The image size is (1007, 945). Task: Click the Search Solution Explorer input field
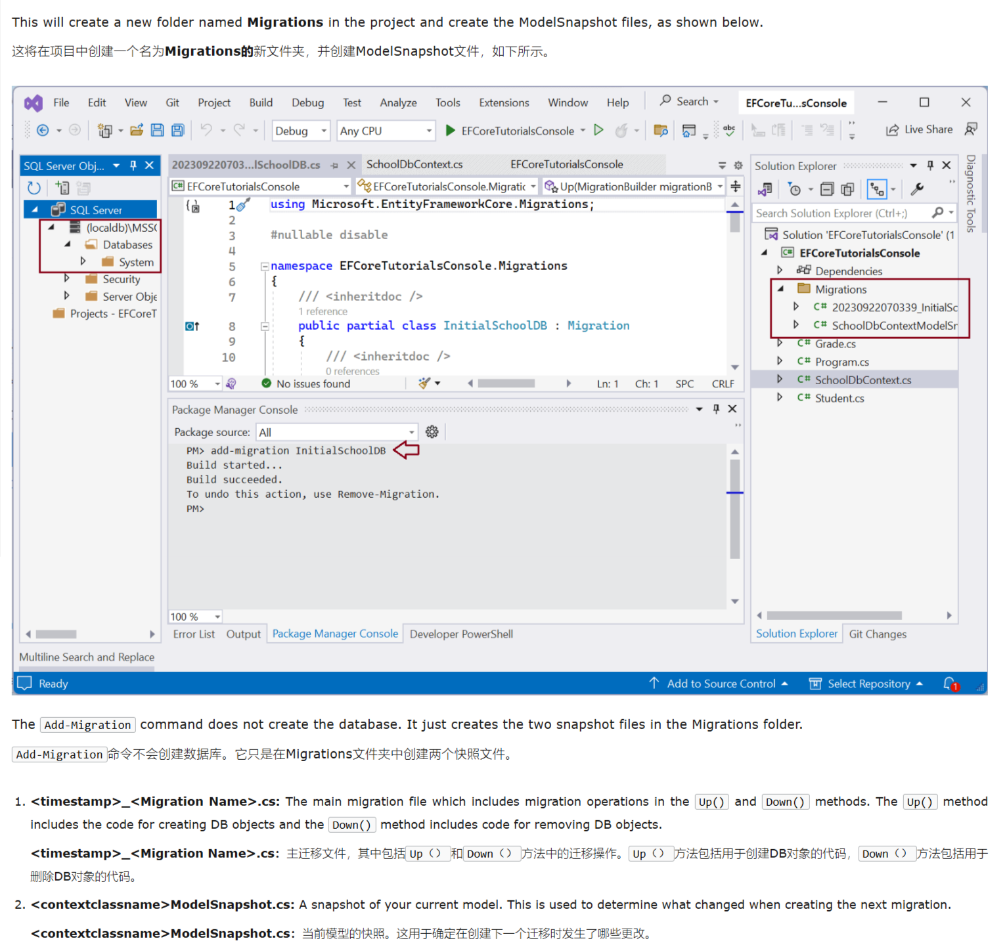[x=841, y=213]
